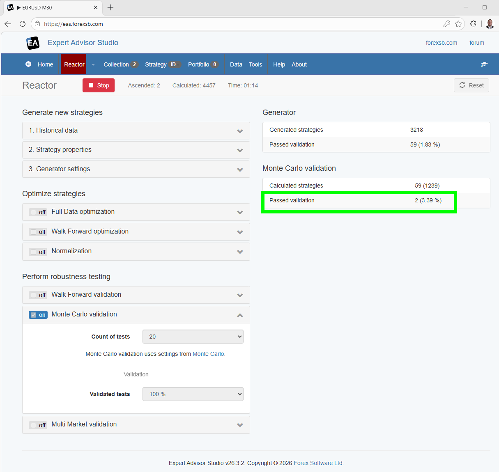This screenshot has width=499, height=472.
Task: Click the password key icon in address bar
Action: pyautogui.click(x=447, y=24)
